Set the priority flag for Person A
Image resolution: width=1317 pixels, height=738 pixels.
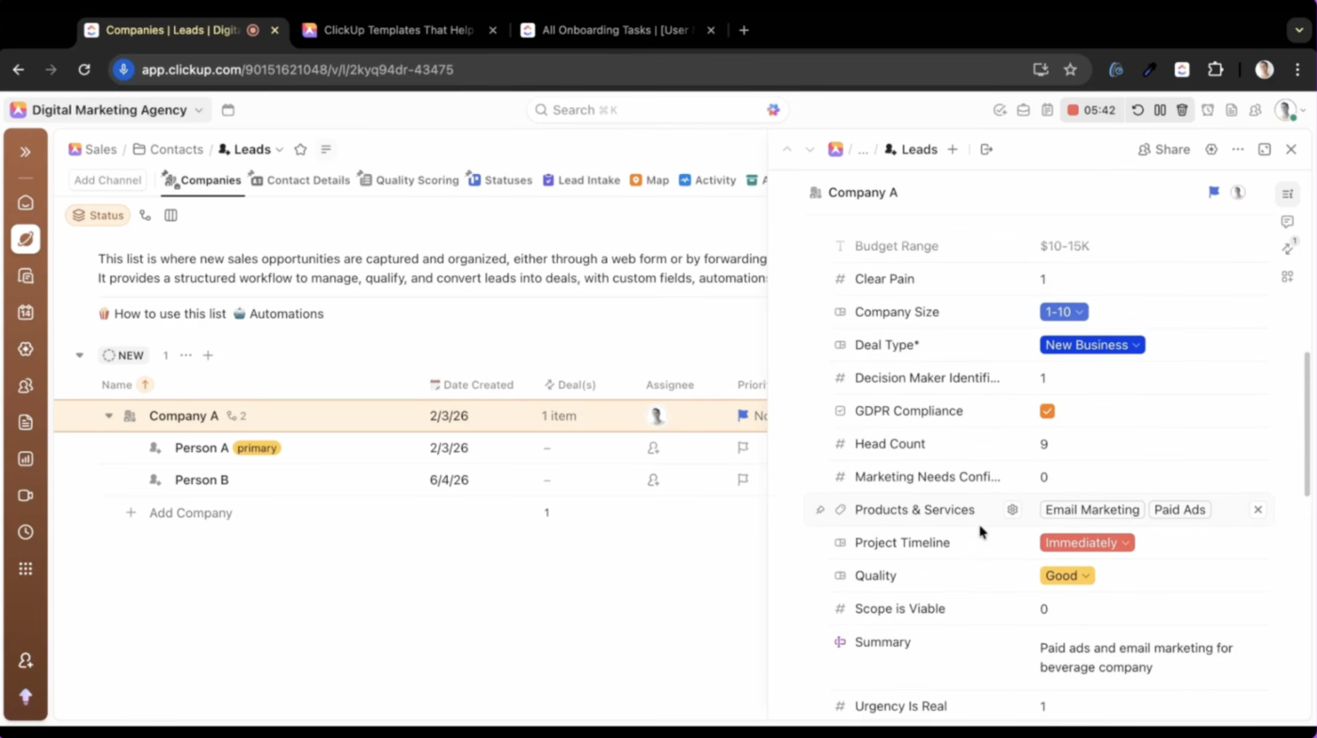tap(743, 448)
